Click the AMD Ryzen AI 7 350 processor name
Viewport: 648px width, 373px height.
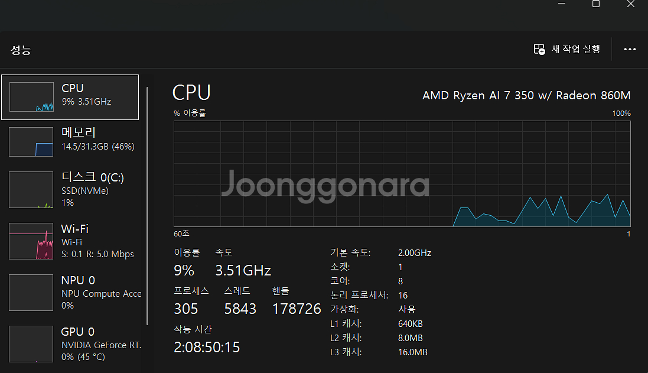click(526, 95)
